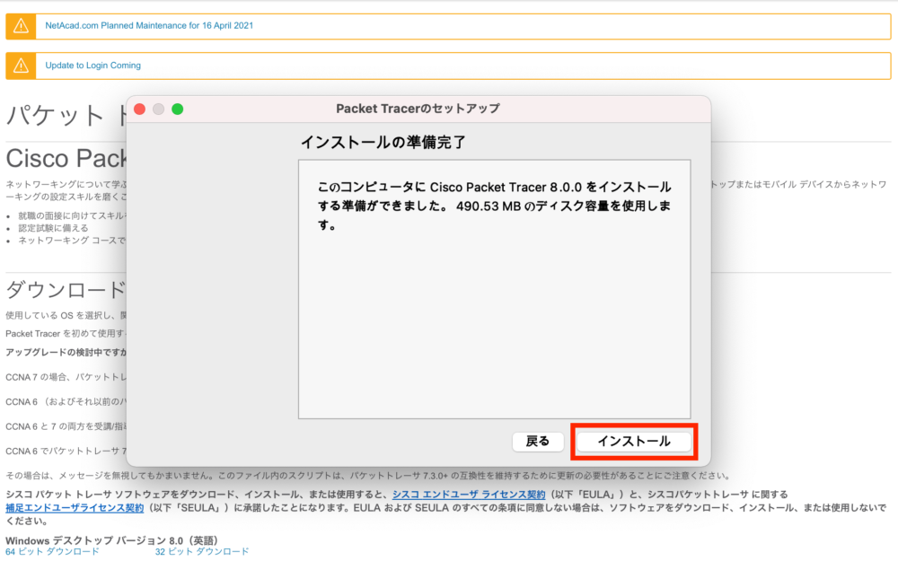The image size is (898, 570).
Task: Click the 490.53 MB disk usage text
Action: (x=488, y=206)
